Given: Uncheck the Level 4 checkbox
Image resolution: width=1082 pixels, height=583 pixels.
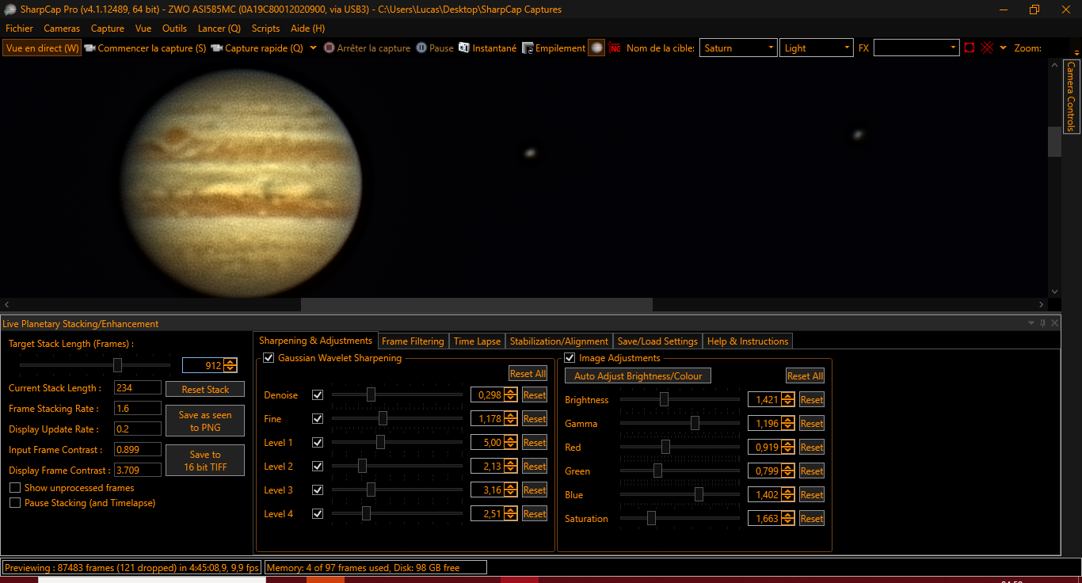Looking at the screenshot, I should coord(318,514).
